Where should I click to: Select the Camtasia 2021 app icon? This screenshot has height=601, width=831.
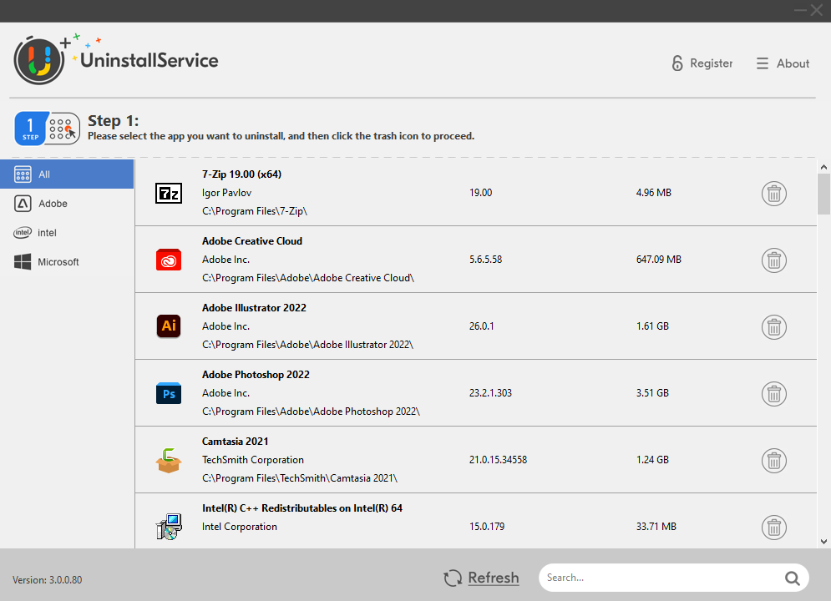click(x=169, y=460)
